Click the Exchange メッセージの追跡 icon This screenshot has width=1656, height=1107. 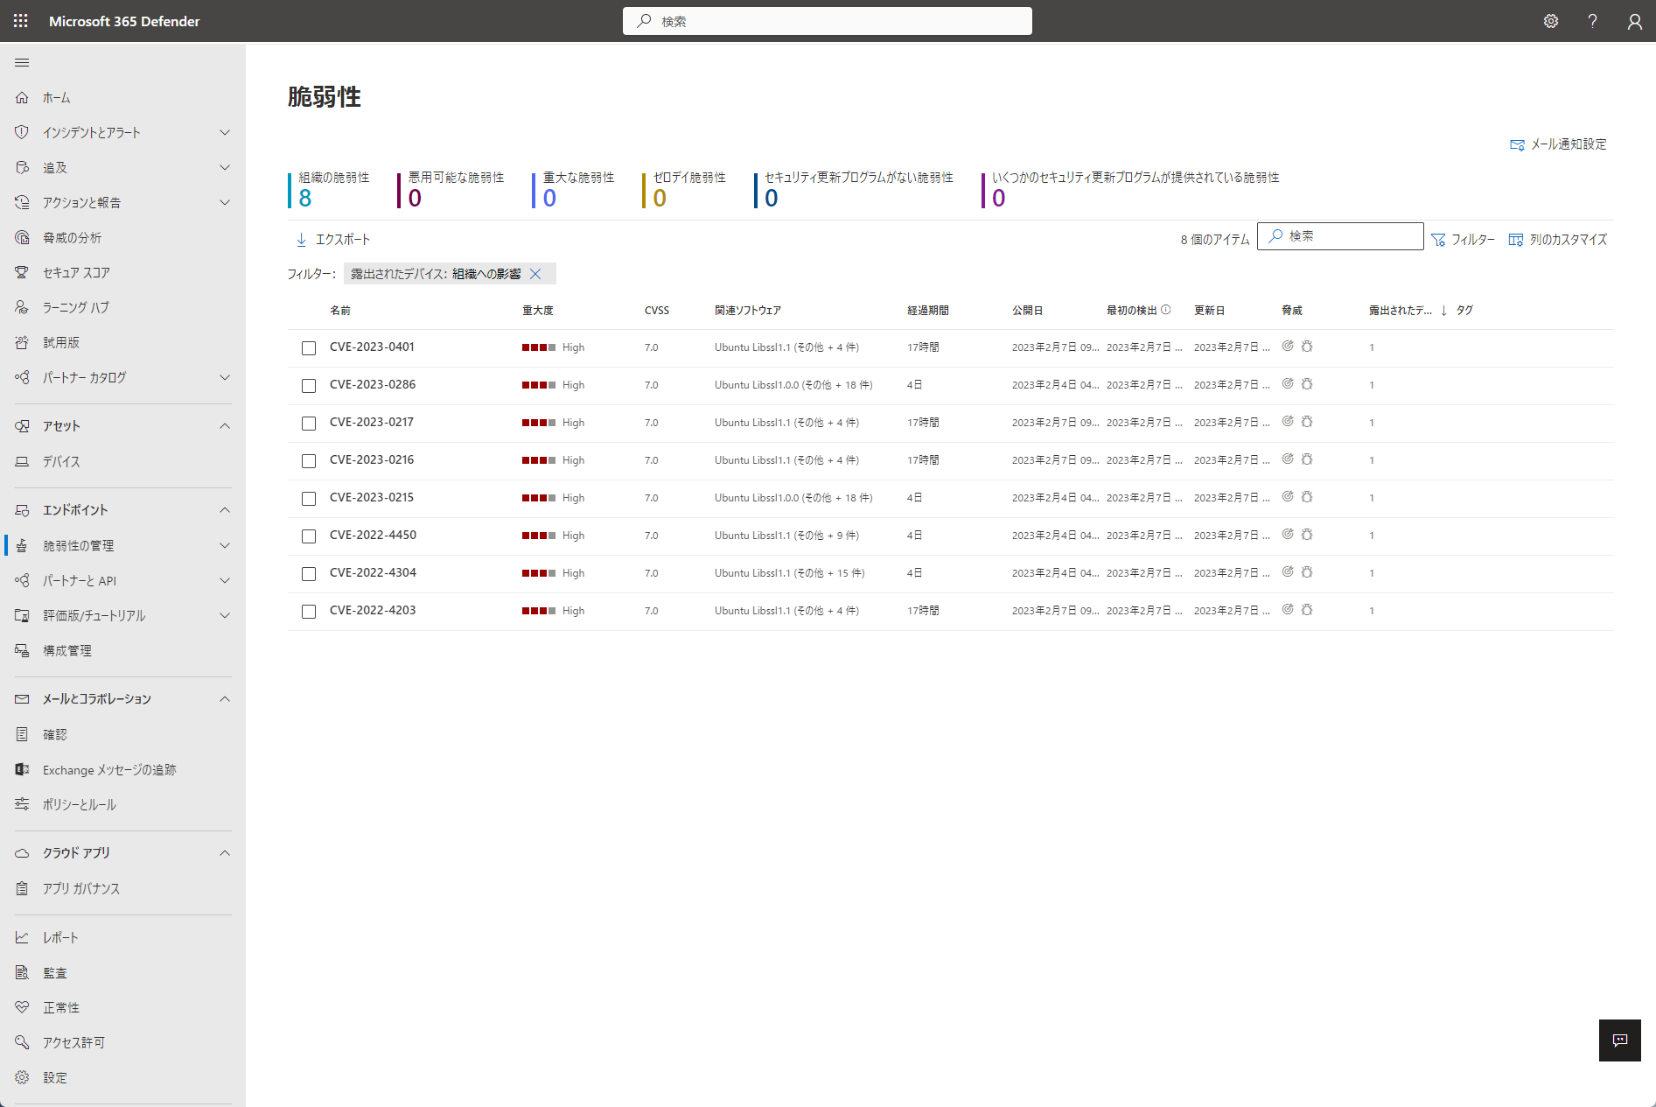tap(22, 769)
